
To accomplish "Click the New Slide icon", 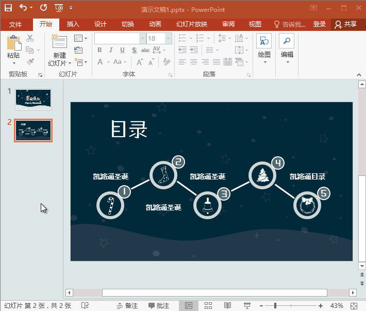I will pos(59,42).
